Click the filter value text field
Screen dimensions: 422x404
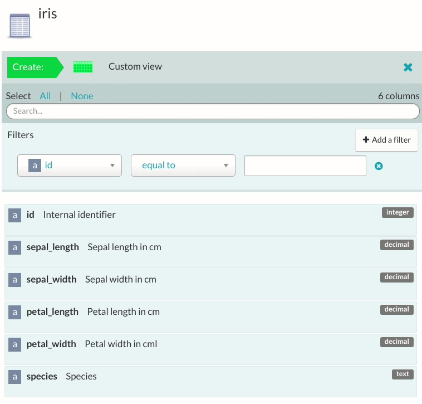pos(305,166)
